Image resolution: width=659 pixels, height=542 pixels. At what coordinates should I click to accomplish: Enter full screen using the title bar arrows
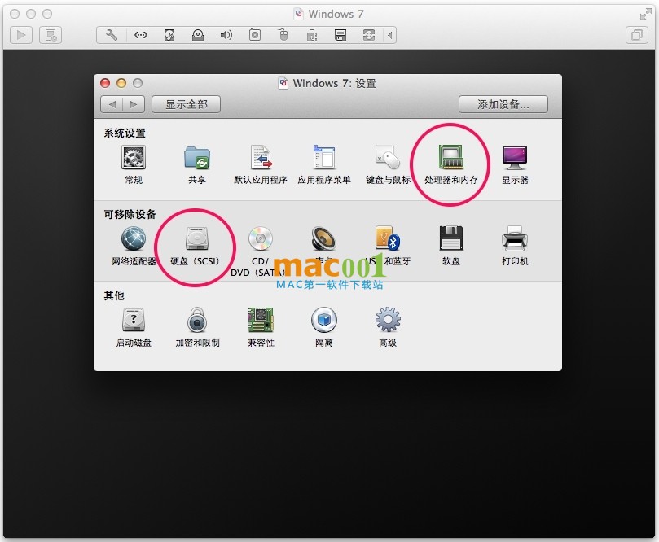[645, 15]
